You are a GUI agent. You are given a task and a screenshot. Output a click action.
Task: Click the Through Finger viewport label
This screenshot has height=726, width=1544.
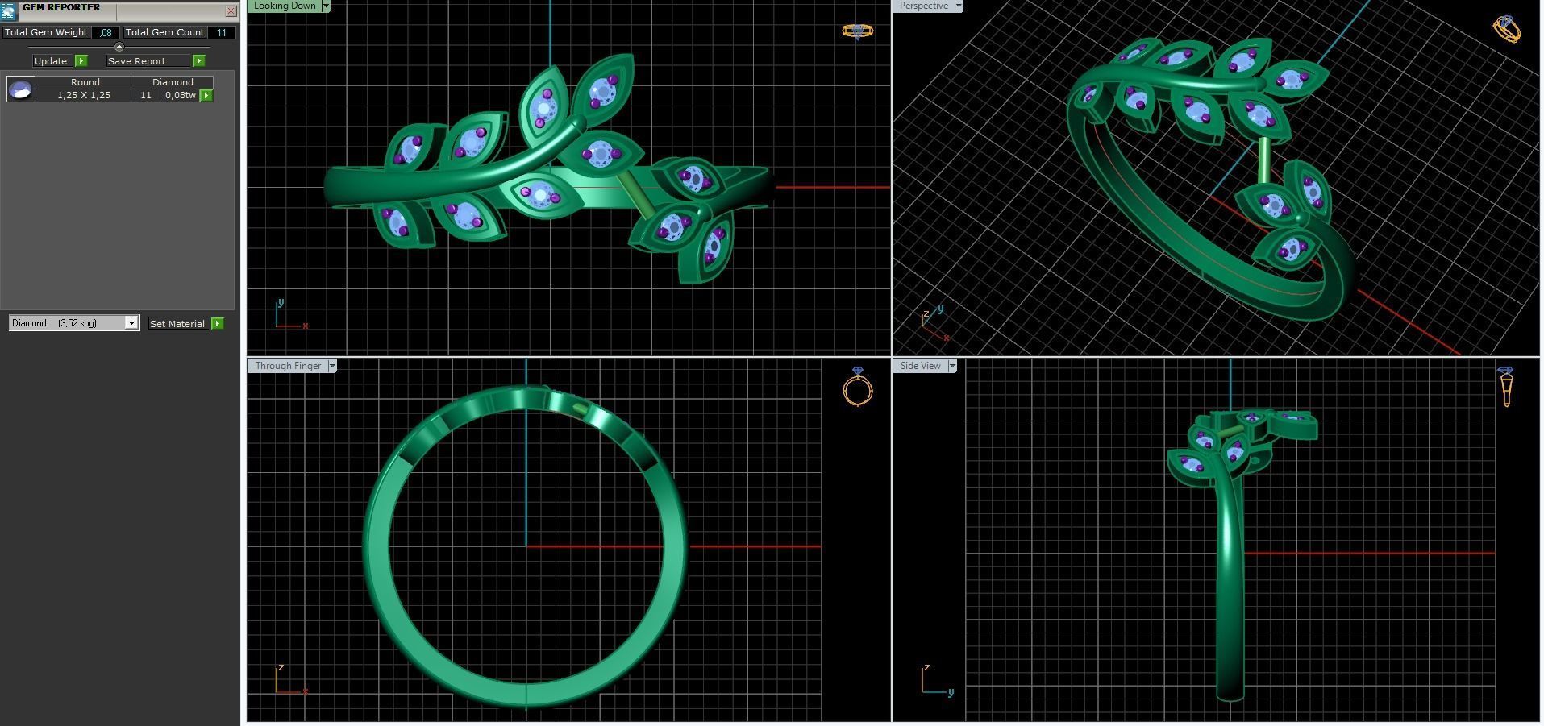288,366
